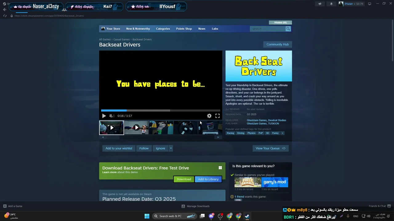Select the second video thumbnail
This screenshot has height=221, width=394.
[136, 128]
